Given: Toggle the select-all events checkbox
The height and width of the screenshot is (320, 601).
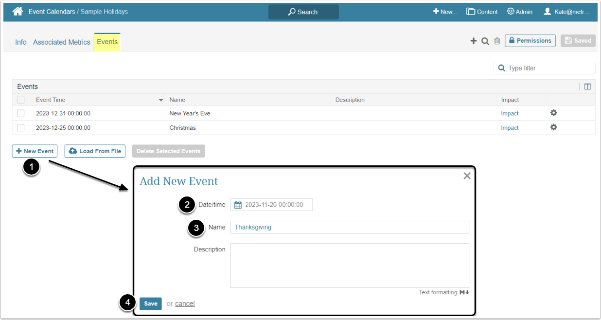Looking at the screenshot, I should point(21,100).
